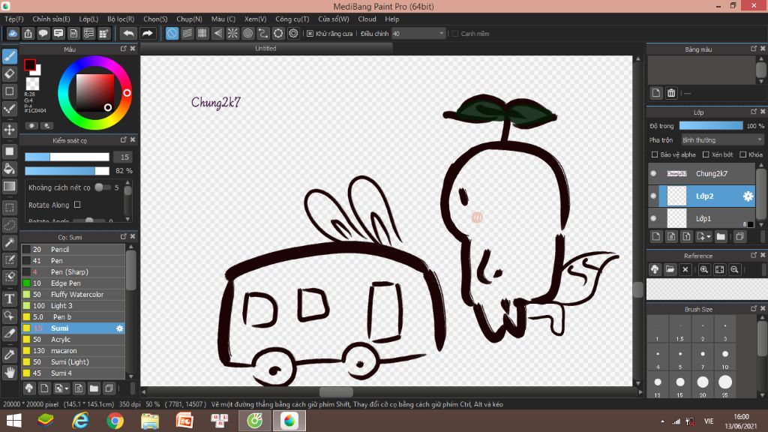Click the foreground color swatch
Image resolution: width=768 pixels, height=432 pixels.
click(29, 64)
